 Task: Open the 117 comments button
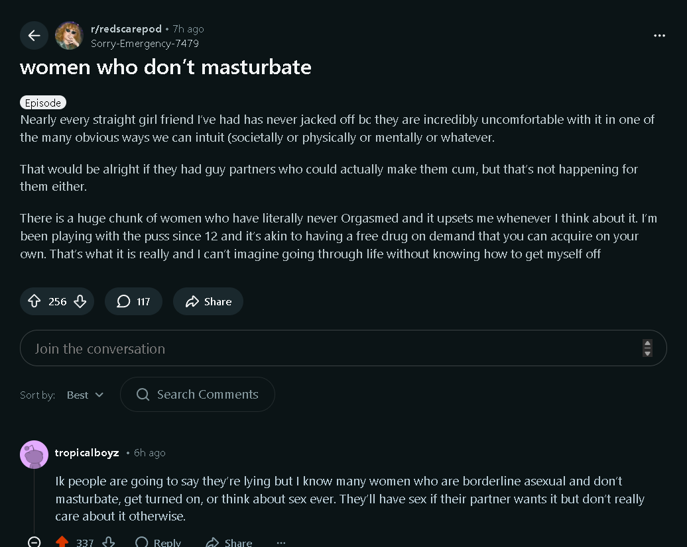[133, 301]
